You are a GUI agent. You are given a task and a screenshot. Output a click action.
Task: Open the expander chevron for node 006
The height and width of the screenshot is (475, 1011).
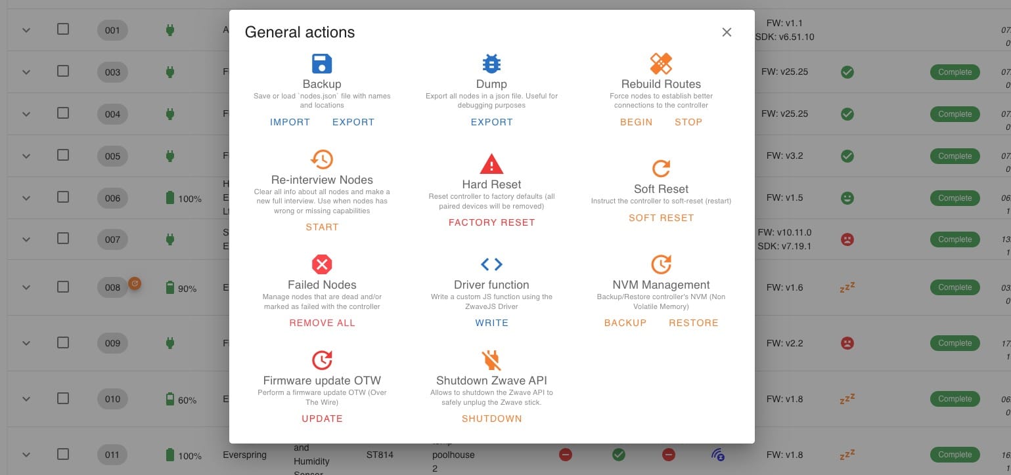click(26, 198)
